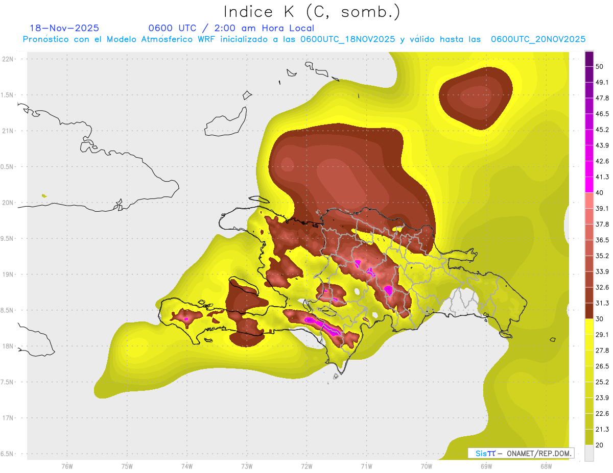Click the legend value "33.9"

603,271
